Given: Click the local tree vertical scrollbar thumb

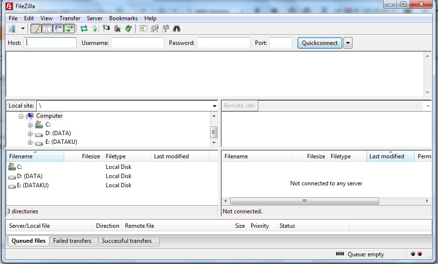Looking at the screenshot, I should point(214,132).
